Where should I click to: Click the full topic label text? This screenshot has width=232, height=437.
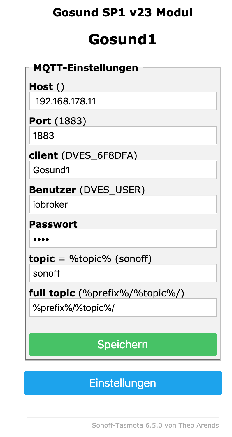coord(107,293)
